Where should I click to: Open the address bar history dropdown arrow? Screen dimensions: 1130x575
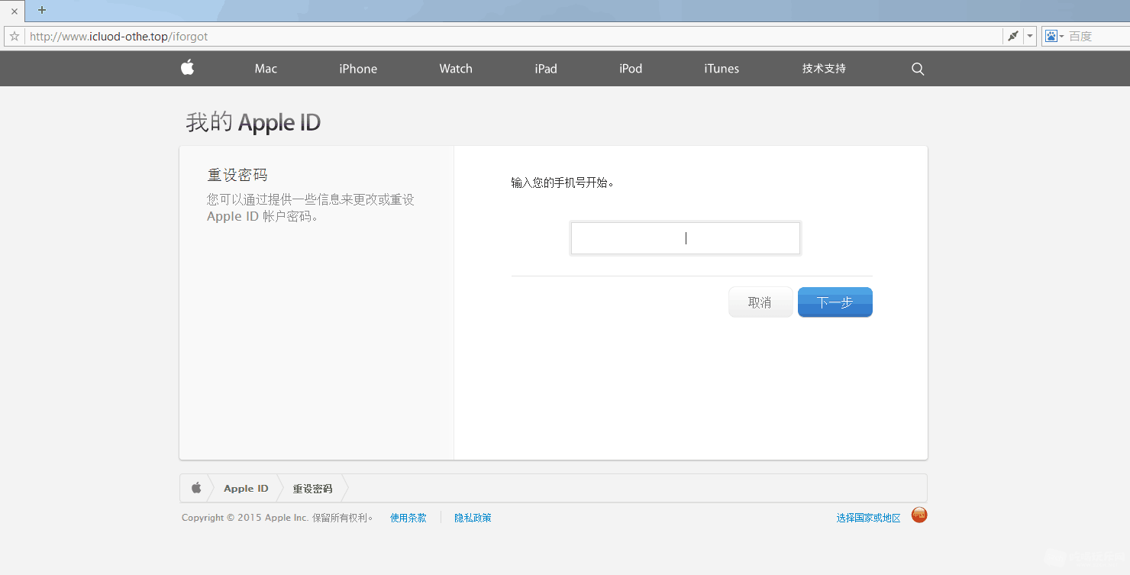coord(1030,36)
